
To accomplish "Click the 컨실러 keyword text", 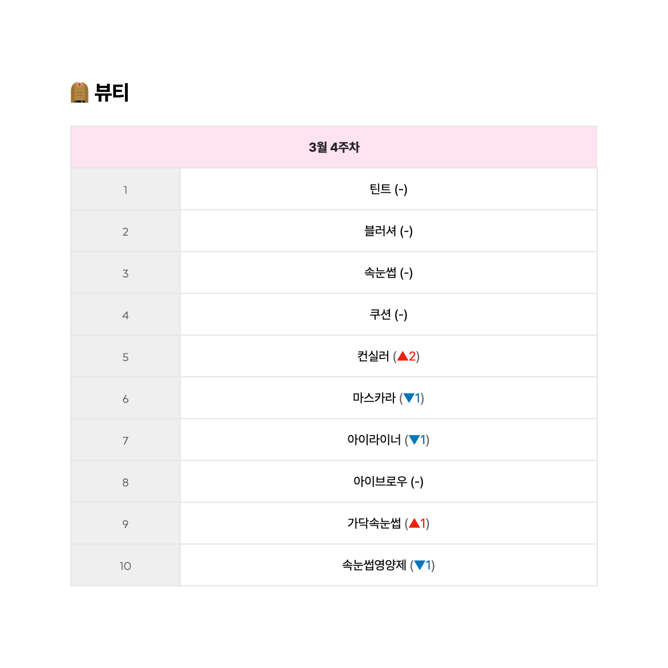I will click(373, 356).
